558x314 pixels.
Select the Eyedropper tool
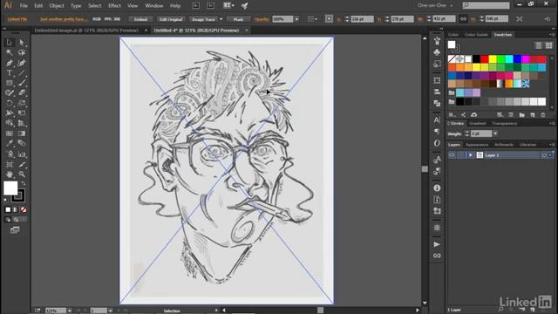tap(10, 143)
